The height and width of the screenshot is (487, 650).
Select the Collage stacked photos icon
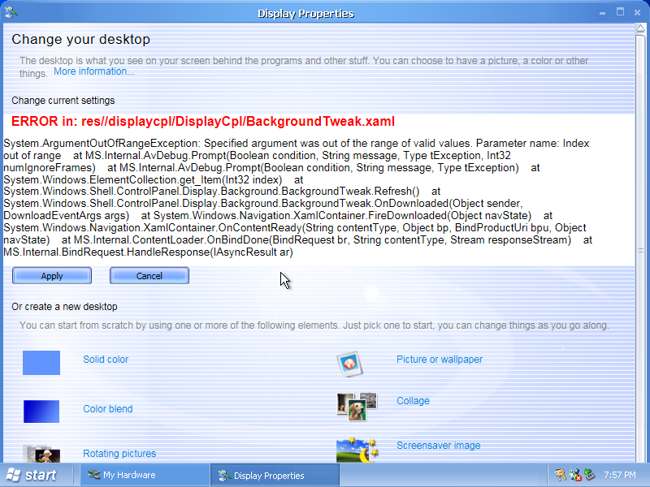click(357, 406)
